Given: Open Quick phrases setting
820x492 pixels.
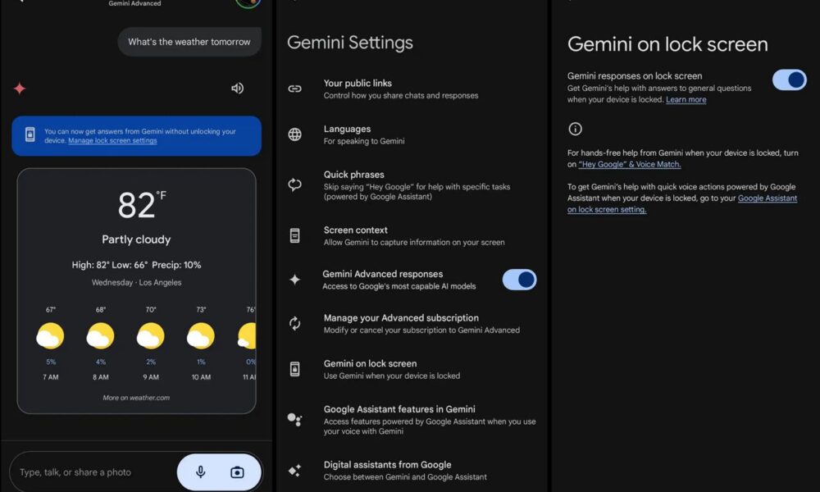Looking at the screenshot, I should point(412,185).
